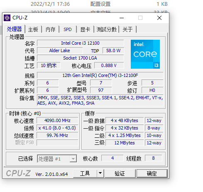203x192 pixels.
Task: Click the 步进 value 5
Action: (152, 83)
